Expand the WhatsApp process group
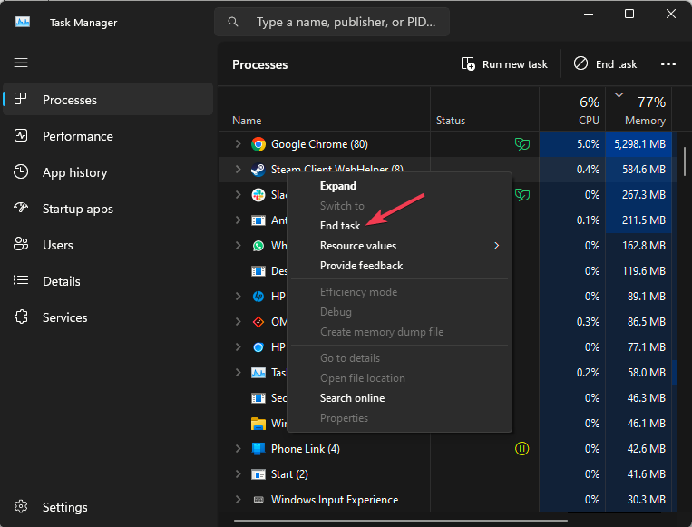Screen dimensions: 692x527 point(238,246)
